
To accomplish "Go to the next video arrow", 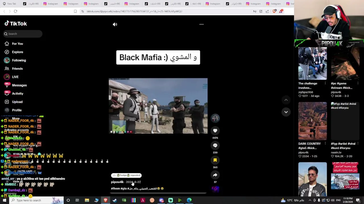I will click(286, 112).
